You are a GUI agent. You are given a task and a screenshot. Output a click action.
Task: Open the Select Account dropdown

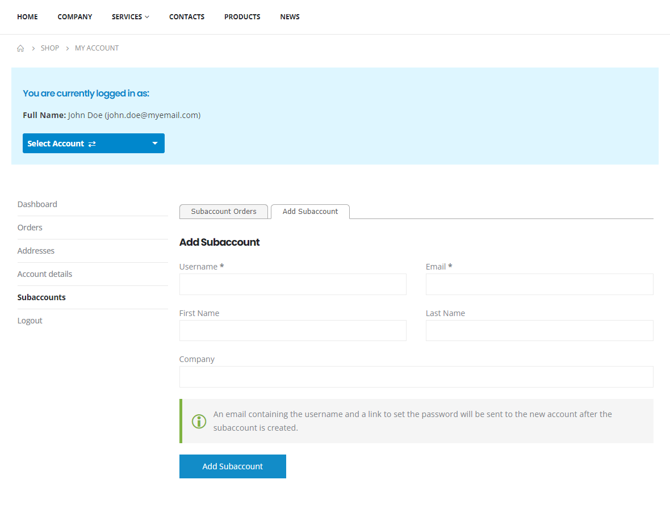(94, 144)
